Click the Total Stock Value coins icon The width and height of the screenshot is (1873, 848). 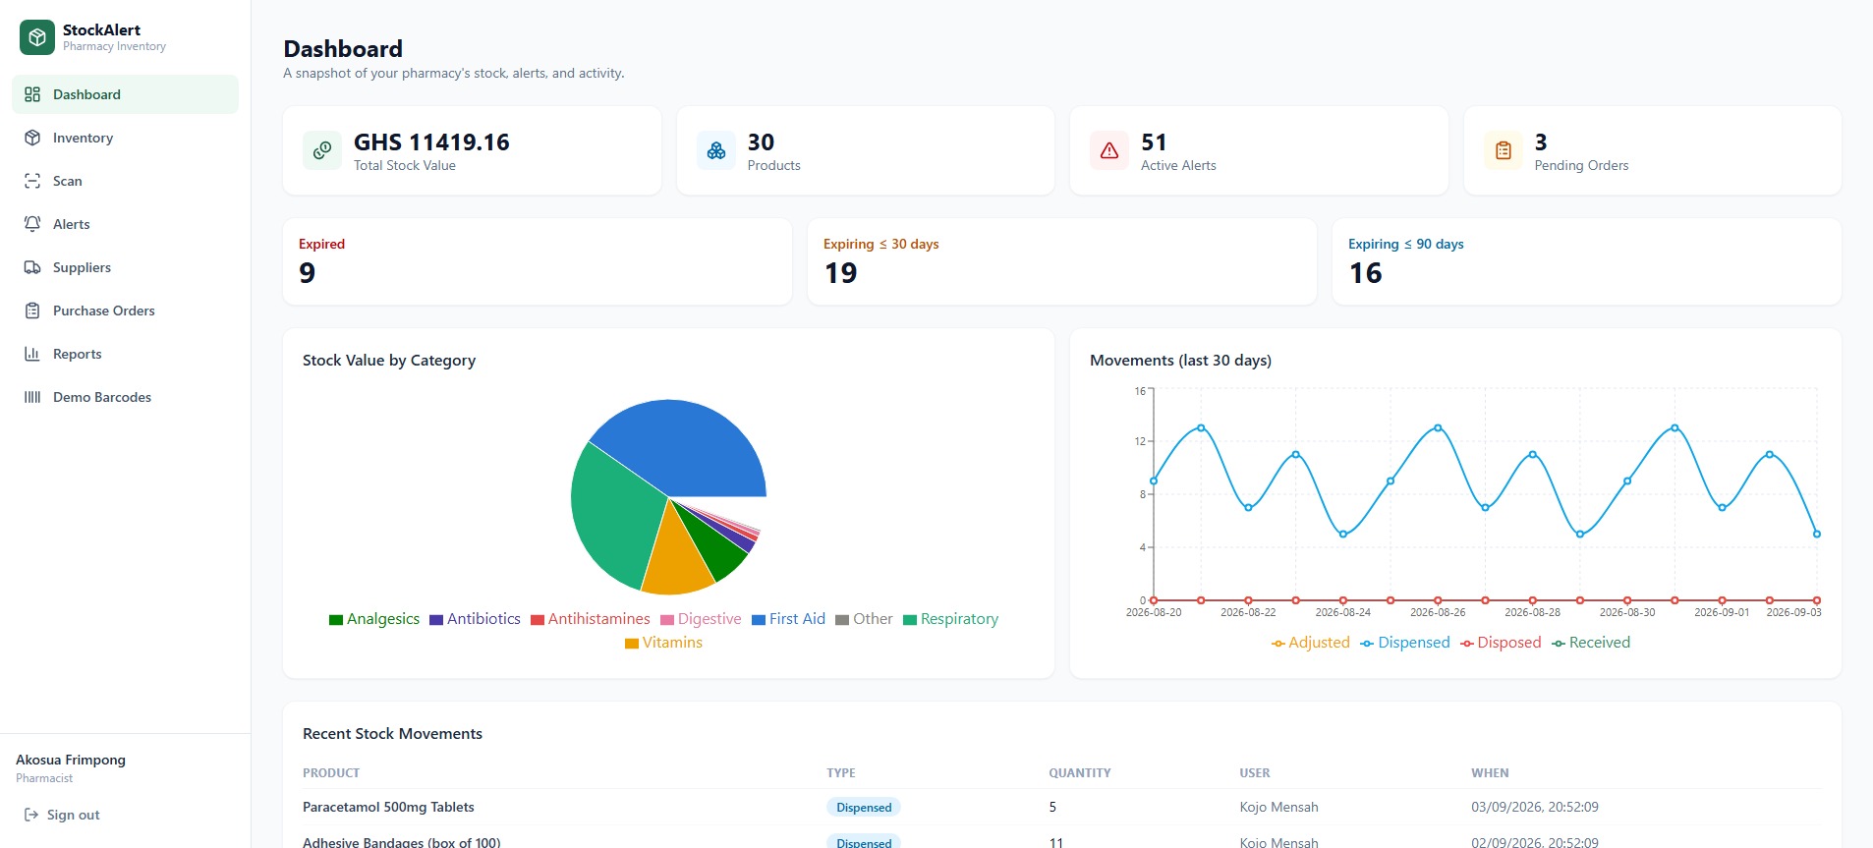(322, 150)
